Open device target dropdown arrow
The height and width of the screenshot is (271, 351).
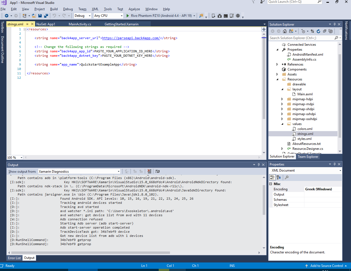[x=194, y=16]
